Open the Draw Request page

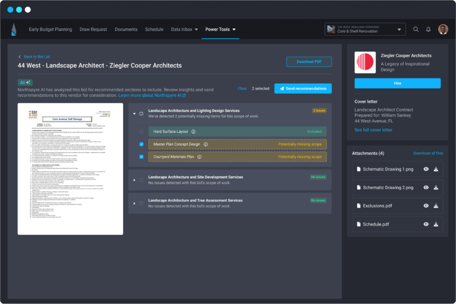point(94,29)
